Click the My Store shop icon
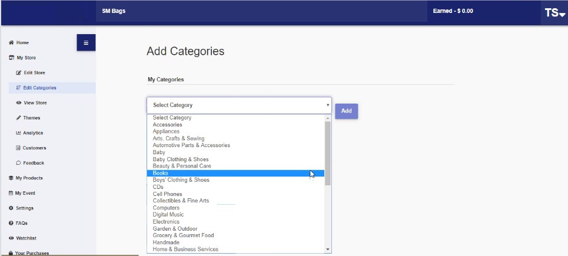 click(11, 58)
